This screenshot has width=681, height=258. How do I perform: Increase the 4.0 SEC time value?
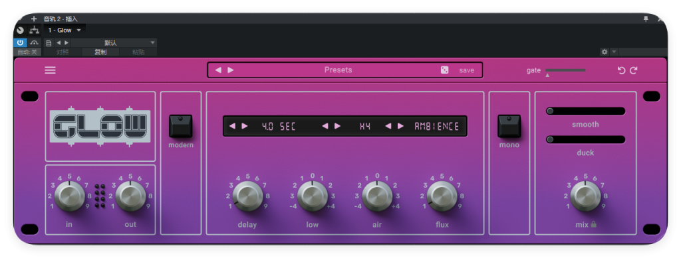point(245,126)
